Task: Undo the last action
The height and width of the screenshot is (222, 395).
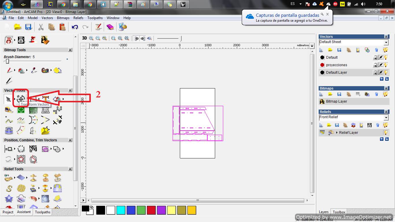Action: [x=75, y=27]
